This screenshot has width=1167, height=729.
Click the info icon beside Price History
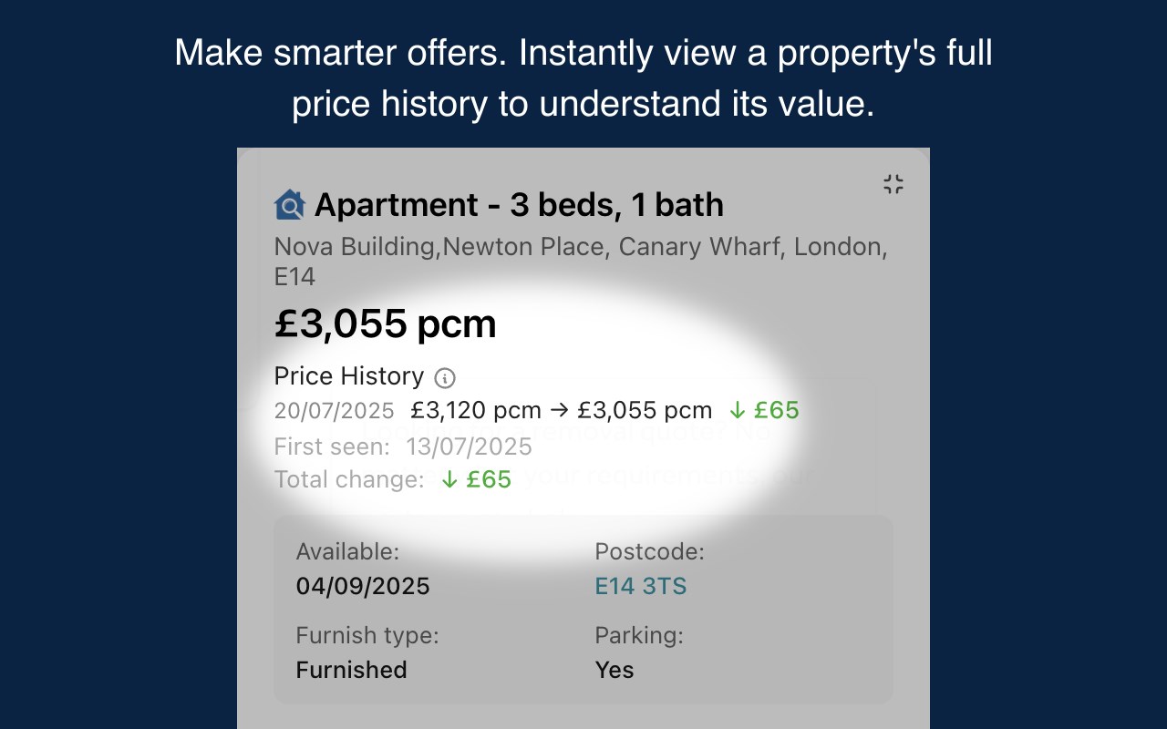pyautogui.click(x=445, y=377)
